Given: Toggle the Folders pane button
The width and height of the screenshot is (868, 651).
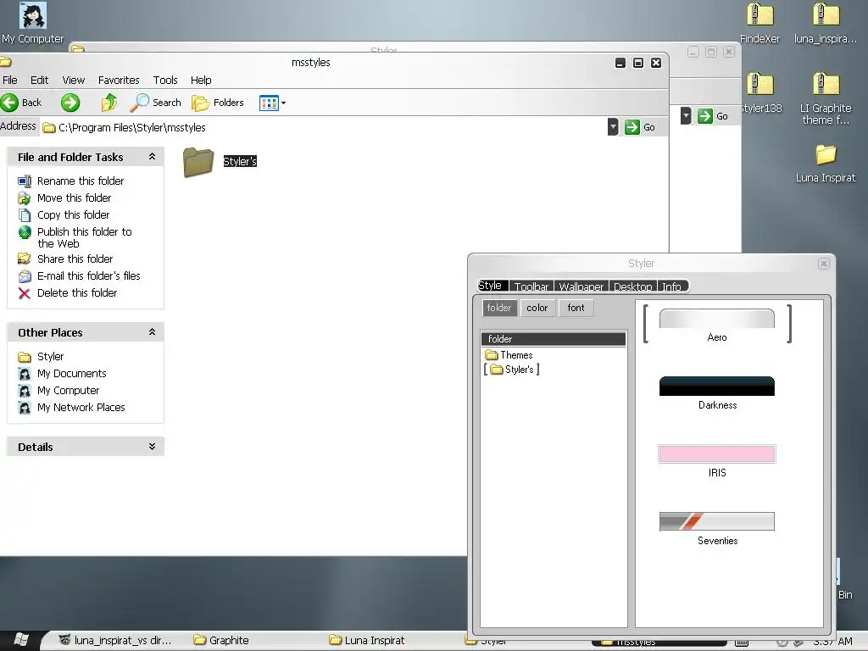Looking at the screenshot, I should 218,103.
